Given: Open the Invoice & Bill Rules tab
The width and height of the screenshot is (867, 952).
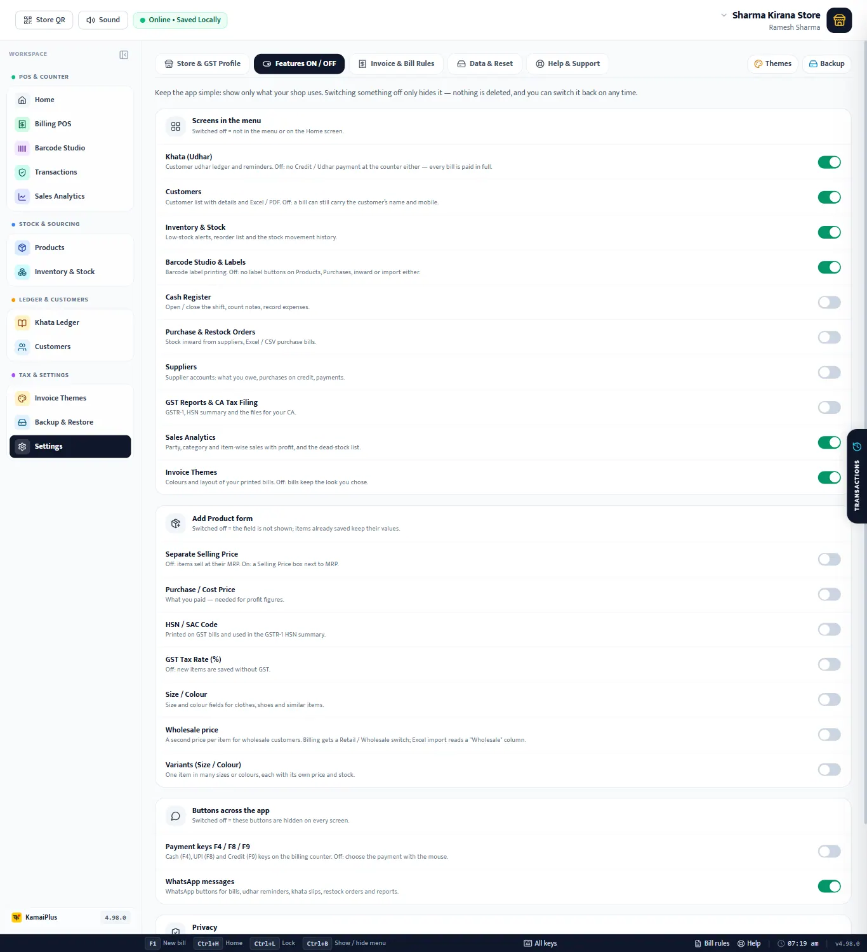Looking at the screenshot, I should (x=396, y=63).
